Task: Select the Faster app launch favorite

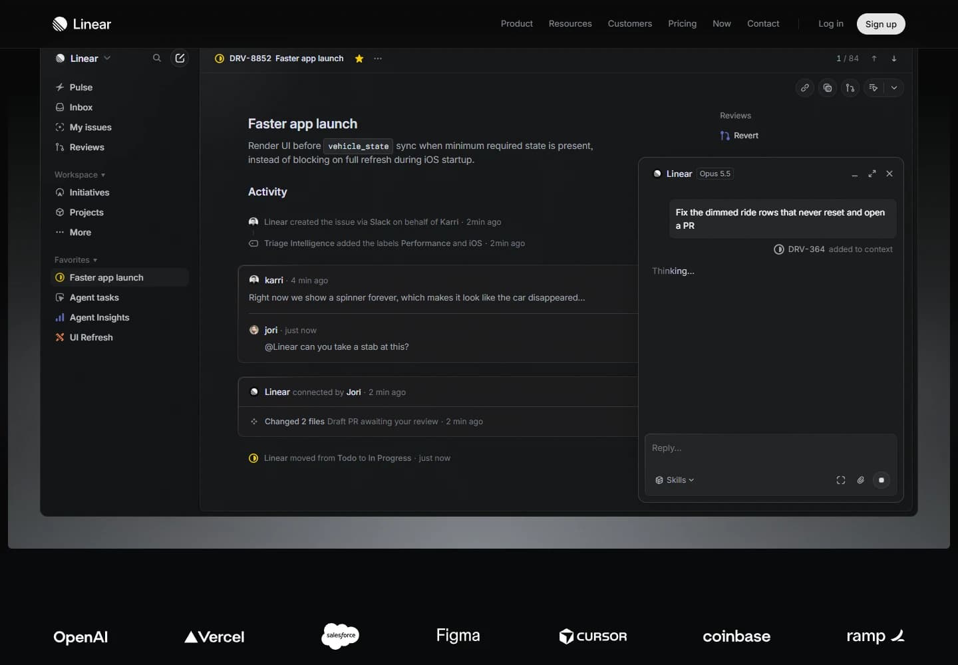Action: click(120, 277)
